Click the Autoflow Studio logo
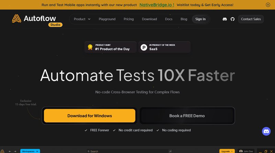Image resolution: width=275 pixels, height=153 pixels. coord(36,19)
